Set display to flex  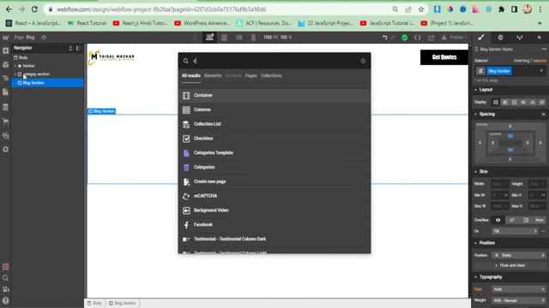pyautogui.click(x=505, y=103)
